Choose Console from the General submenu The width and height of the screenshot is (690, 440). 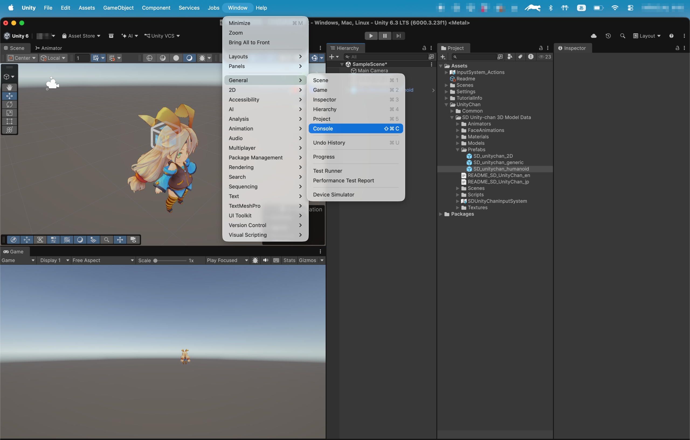[356, 128]
